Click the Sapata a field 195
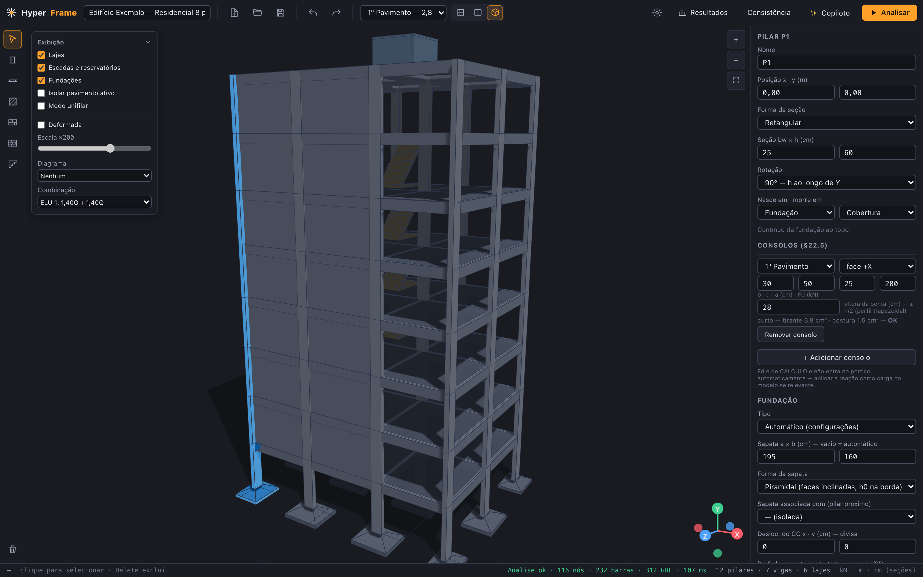Screen dimensions: 923x577 (796, 457)
